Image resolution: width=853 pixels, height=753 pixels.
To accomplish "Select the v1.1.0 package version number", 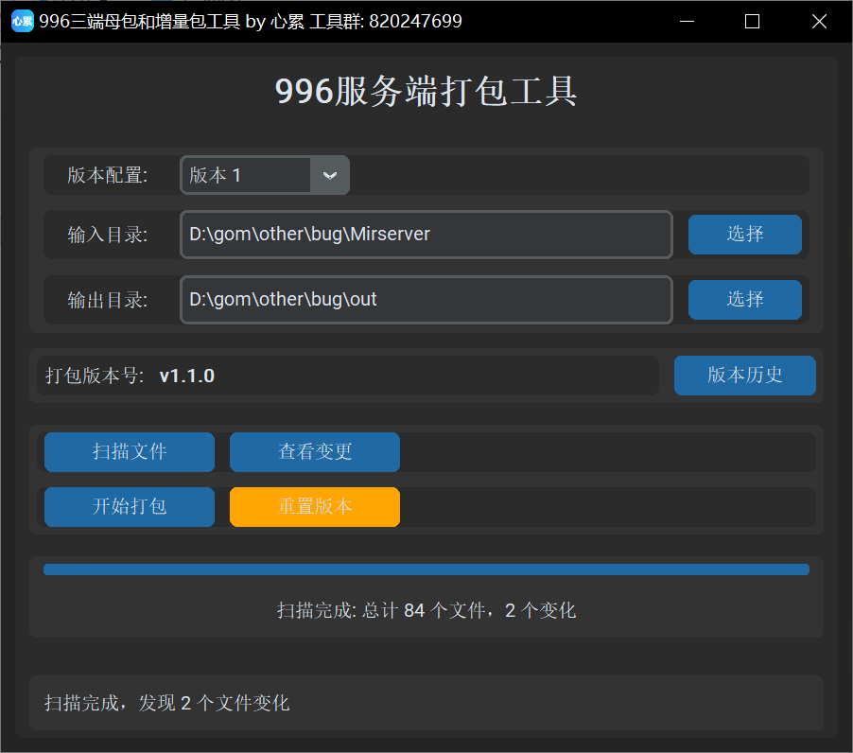I will coord(187,376).
